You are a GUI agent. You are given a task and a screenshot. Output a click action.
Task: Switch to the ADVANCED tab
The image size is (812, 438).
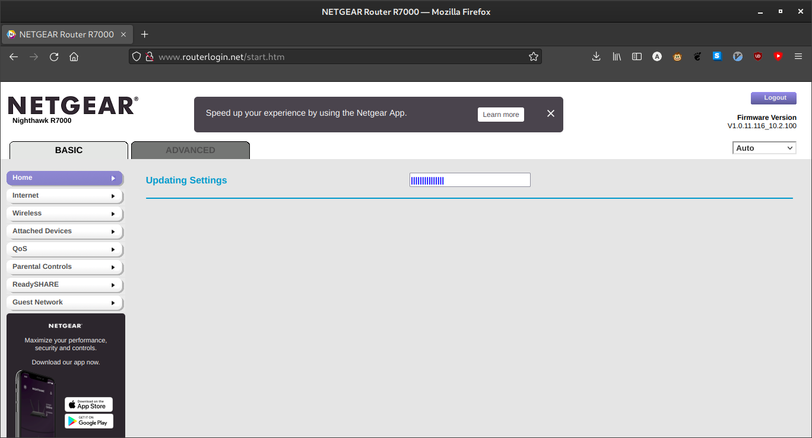click(x=191, y=150)
